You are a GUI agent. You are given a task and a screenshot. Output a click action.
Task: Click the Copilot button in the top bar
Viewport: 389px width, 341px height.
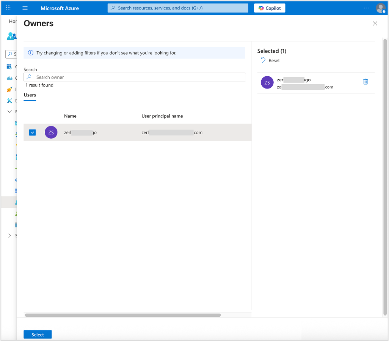[269, 8]
